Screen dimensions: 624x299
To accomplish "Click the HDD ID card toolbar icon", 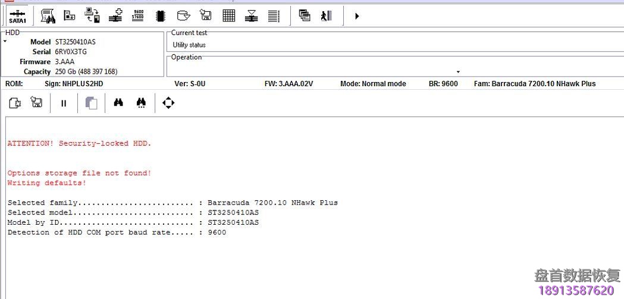I will point(70,16).
